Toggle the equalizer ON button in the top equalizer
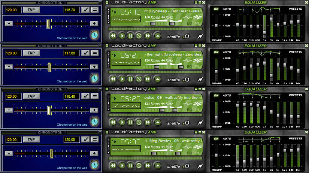The height and width of the screenshot is (173, 309). 216,8
